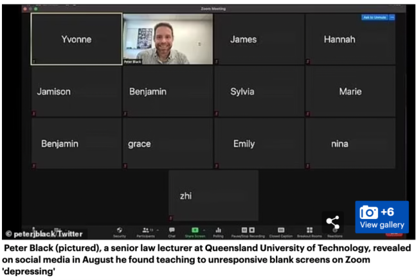Click the muted mic icon in Sylvia's tile

(217, 114)
